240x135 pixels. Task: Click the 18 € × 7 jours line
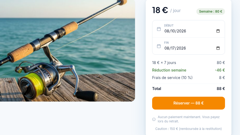click(x=188, y=63)
